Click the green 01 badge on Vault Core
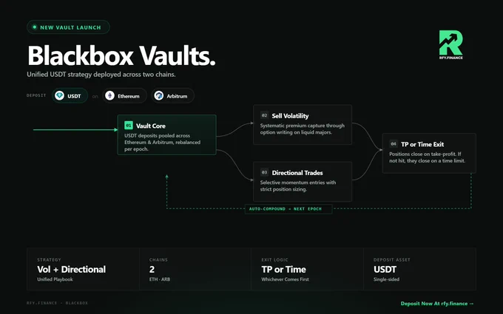Image resolution: width=503 pixels, height=314 pixels. pos(128,126)
